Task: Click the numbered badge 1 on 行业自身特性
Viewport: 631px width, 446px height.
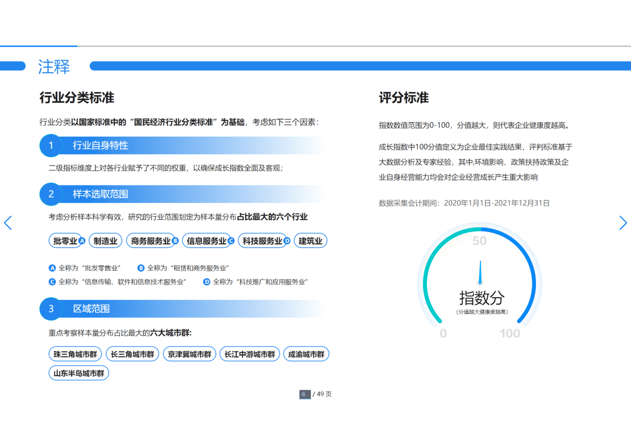Action: click(x=51, y=146)
